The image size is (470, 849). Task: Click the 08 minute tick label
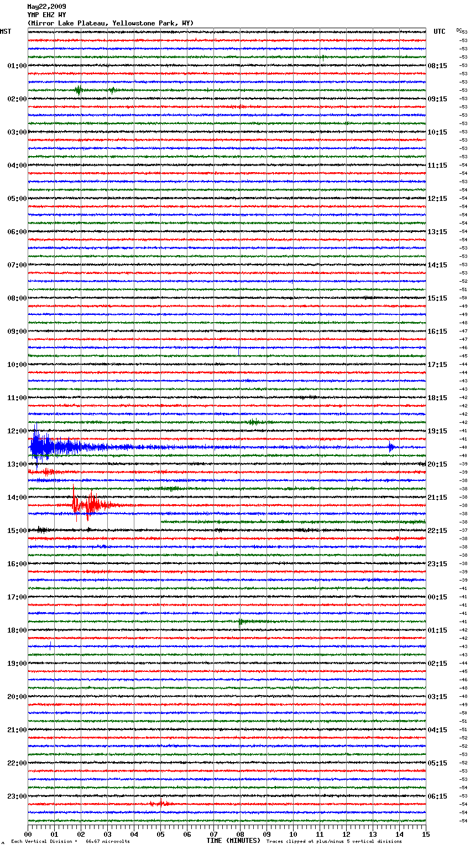click(x=240, y=834)
